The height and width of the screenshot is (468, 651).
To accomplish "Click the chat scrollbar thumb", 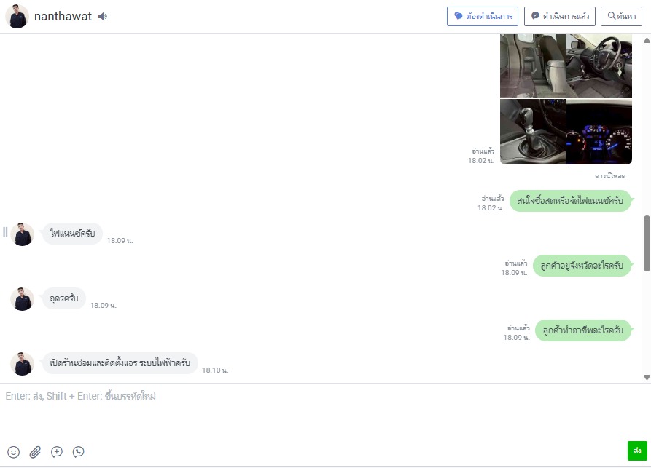I will tap(647, 243).
